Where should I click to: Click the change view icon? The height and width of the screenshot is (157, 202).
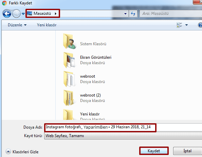[x=179, y=25]
